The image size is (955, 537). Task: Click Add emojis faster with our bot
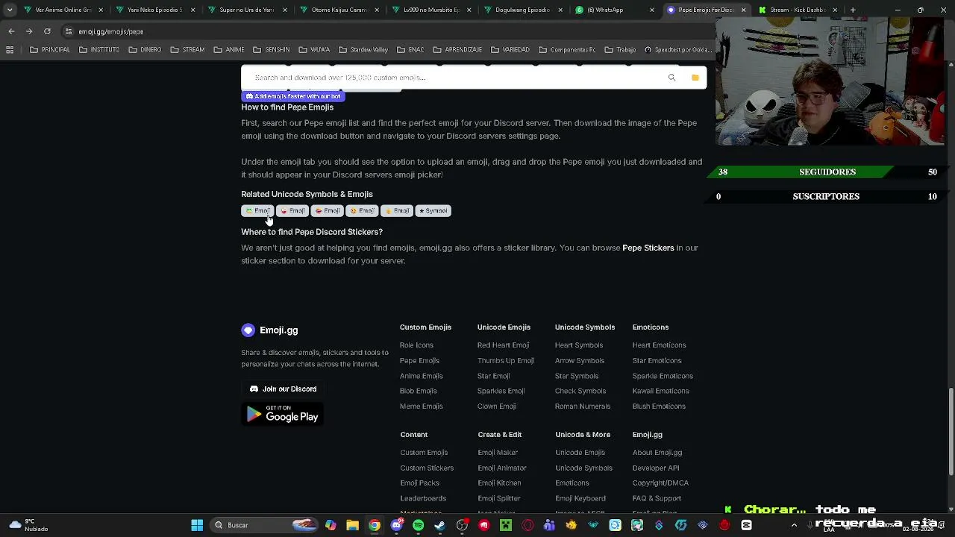pos(293,96)
